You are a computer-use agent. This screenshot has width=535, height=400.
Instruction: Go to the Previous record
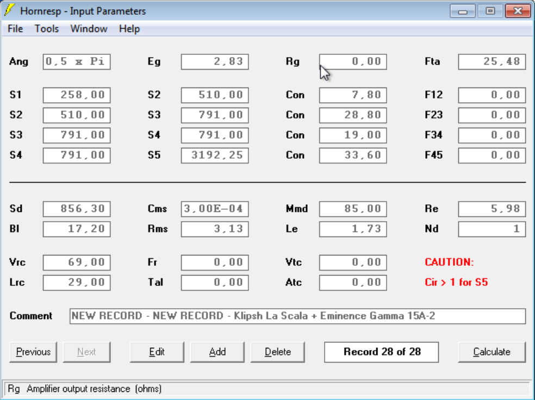click(33, 352)
